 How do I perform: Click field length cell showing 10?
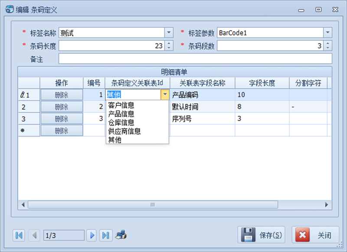click(x=262, y=95)
